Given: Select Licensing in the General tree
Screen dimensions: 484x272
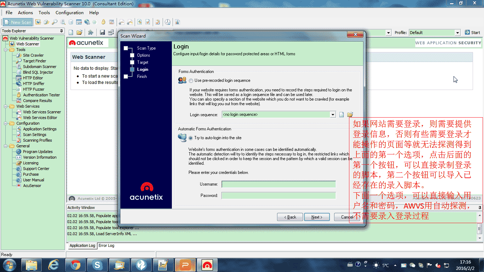Looking at the screenshot, I should (30, 163).
